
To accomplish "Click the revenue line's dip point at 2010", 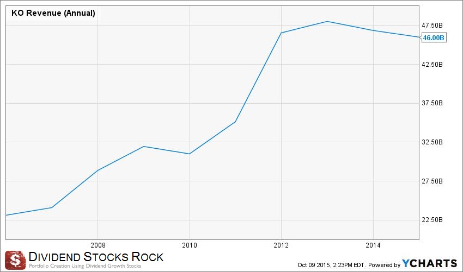I will 189,154.
